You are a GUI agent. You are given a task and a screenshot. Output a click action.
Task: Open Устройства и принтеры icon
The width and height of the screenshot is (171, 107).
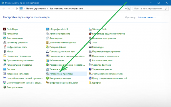47,74
